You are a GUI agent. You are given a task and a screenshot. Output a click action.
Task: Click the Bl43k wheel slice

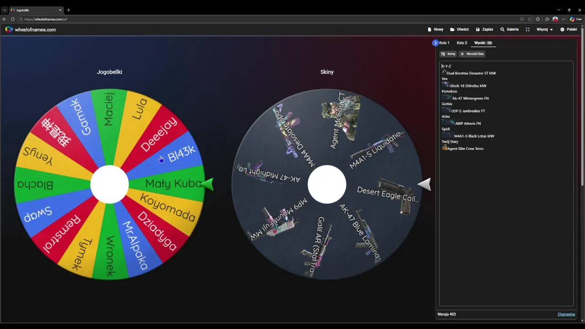tap(181, 154)
